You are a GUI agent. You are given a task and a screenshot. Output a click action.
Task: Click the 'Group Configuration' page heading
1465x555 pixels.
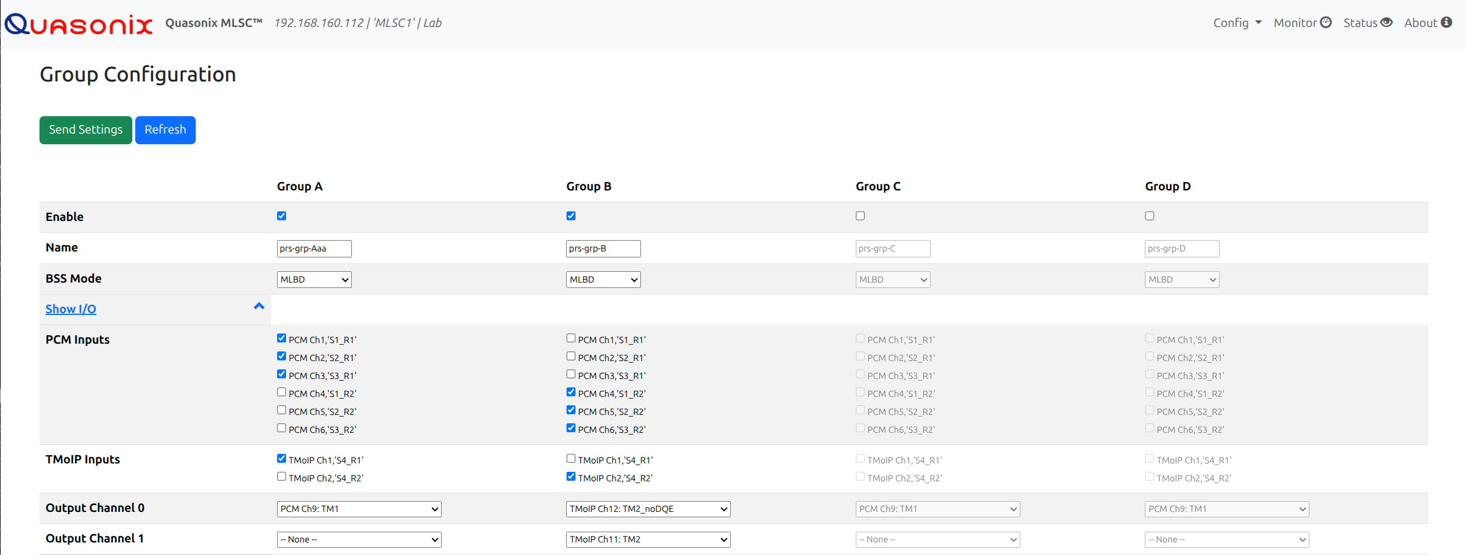pos(138,75)
